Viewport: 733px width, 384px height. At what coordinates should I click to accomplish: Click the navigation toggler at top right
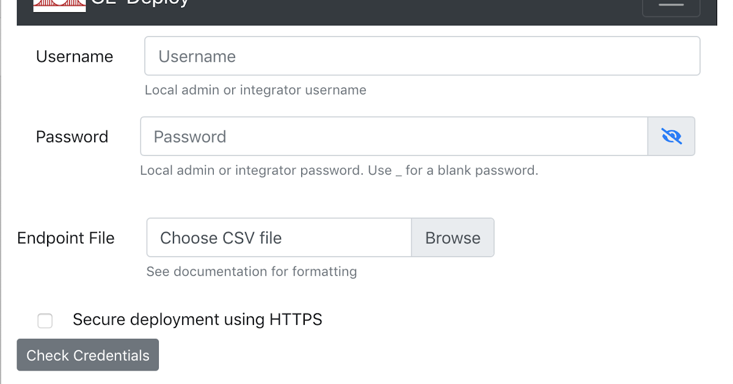tap(671, 6)
